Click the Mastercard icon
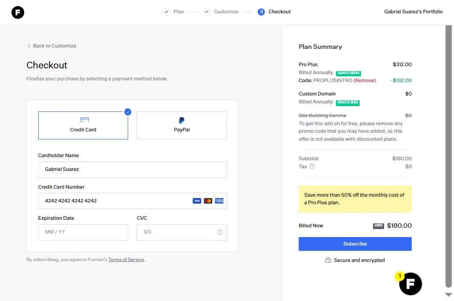454x301 pixels. (x=208, y=201)
